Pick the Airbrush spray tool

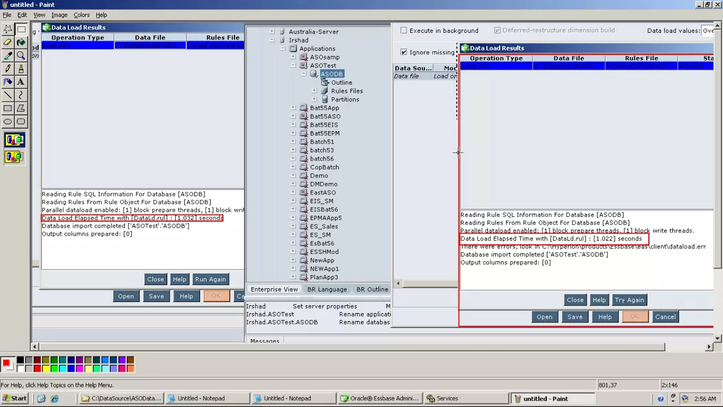[8, 82]
